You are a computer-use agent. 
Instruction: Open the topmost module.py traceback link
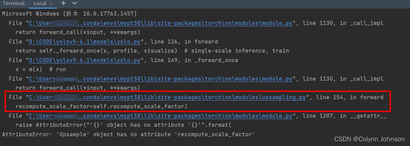[160, 23]
